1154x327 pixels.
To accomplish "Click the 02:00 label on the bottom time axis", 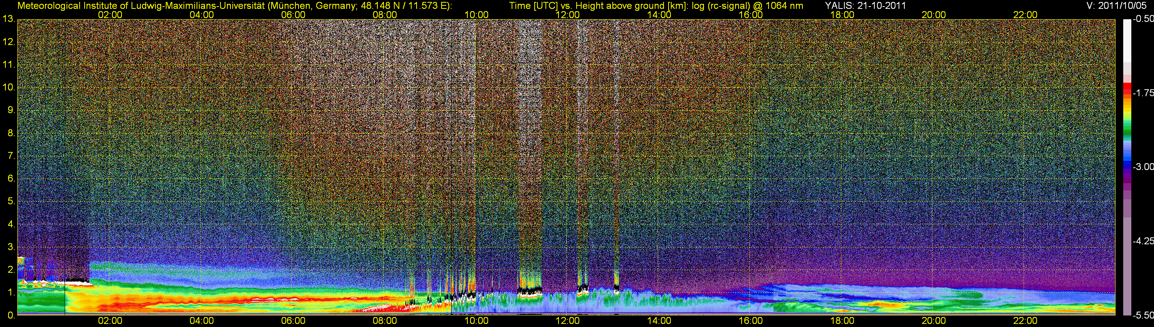I will [x=110, y=321].
